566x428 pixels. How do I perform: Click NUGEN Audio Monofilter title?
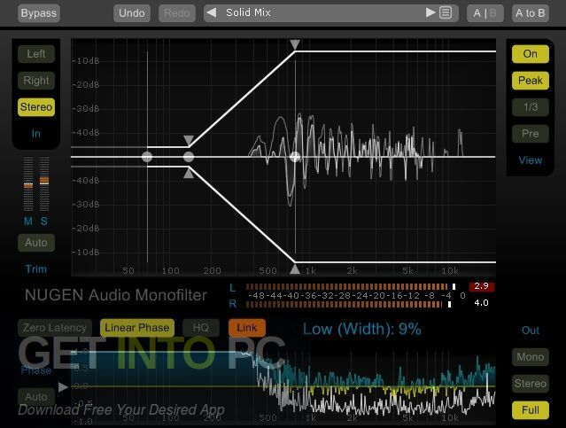(x=116, y=295)
